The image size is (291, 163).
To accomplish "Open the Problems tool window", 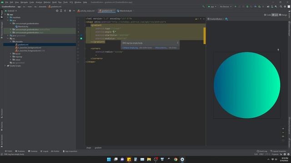I will (20, 151).
